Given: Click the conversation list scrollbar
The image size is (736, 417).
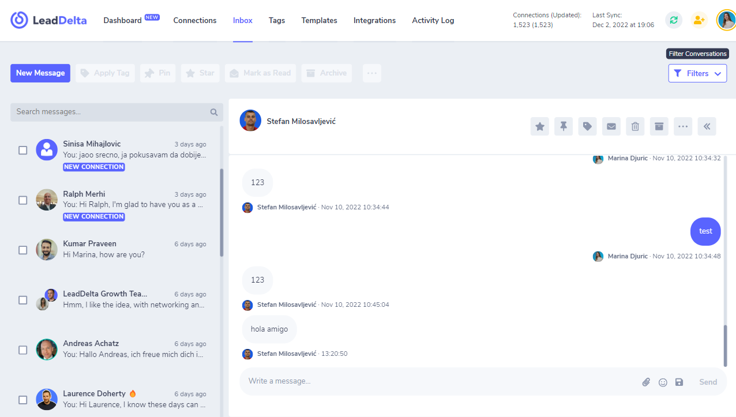Looking at the screenshot, I should point(221,212).
